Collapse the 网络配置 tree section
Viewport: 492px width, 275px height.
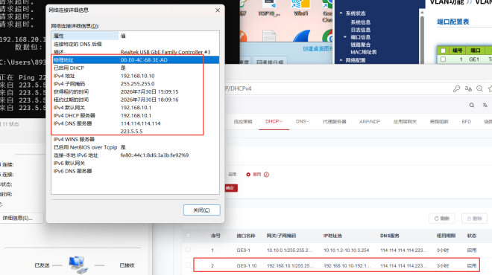point(341,60)
